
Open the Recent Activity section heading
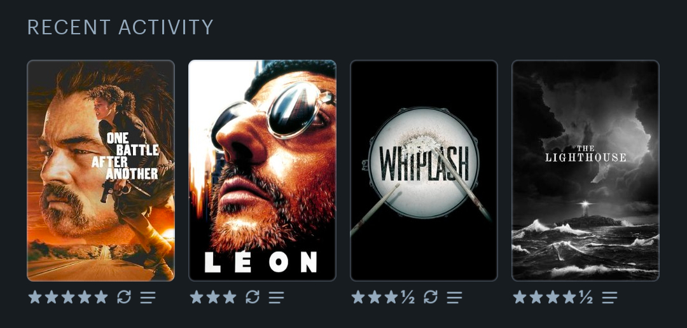click(120, 27)
